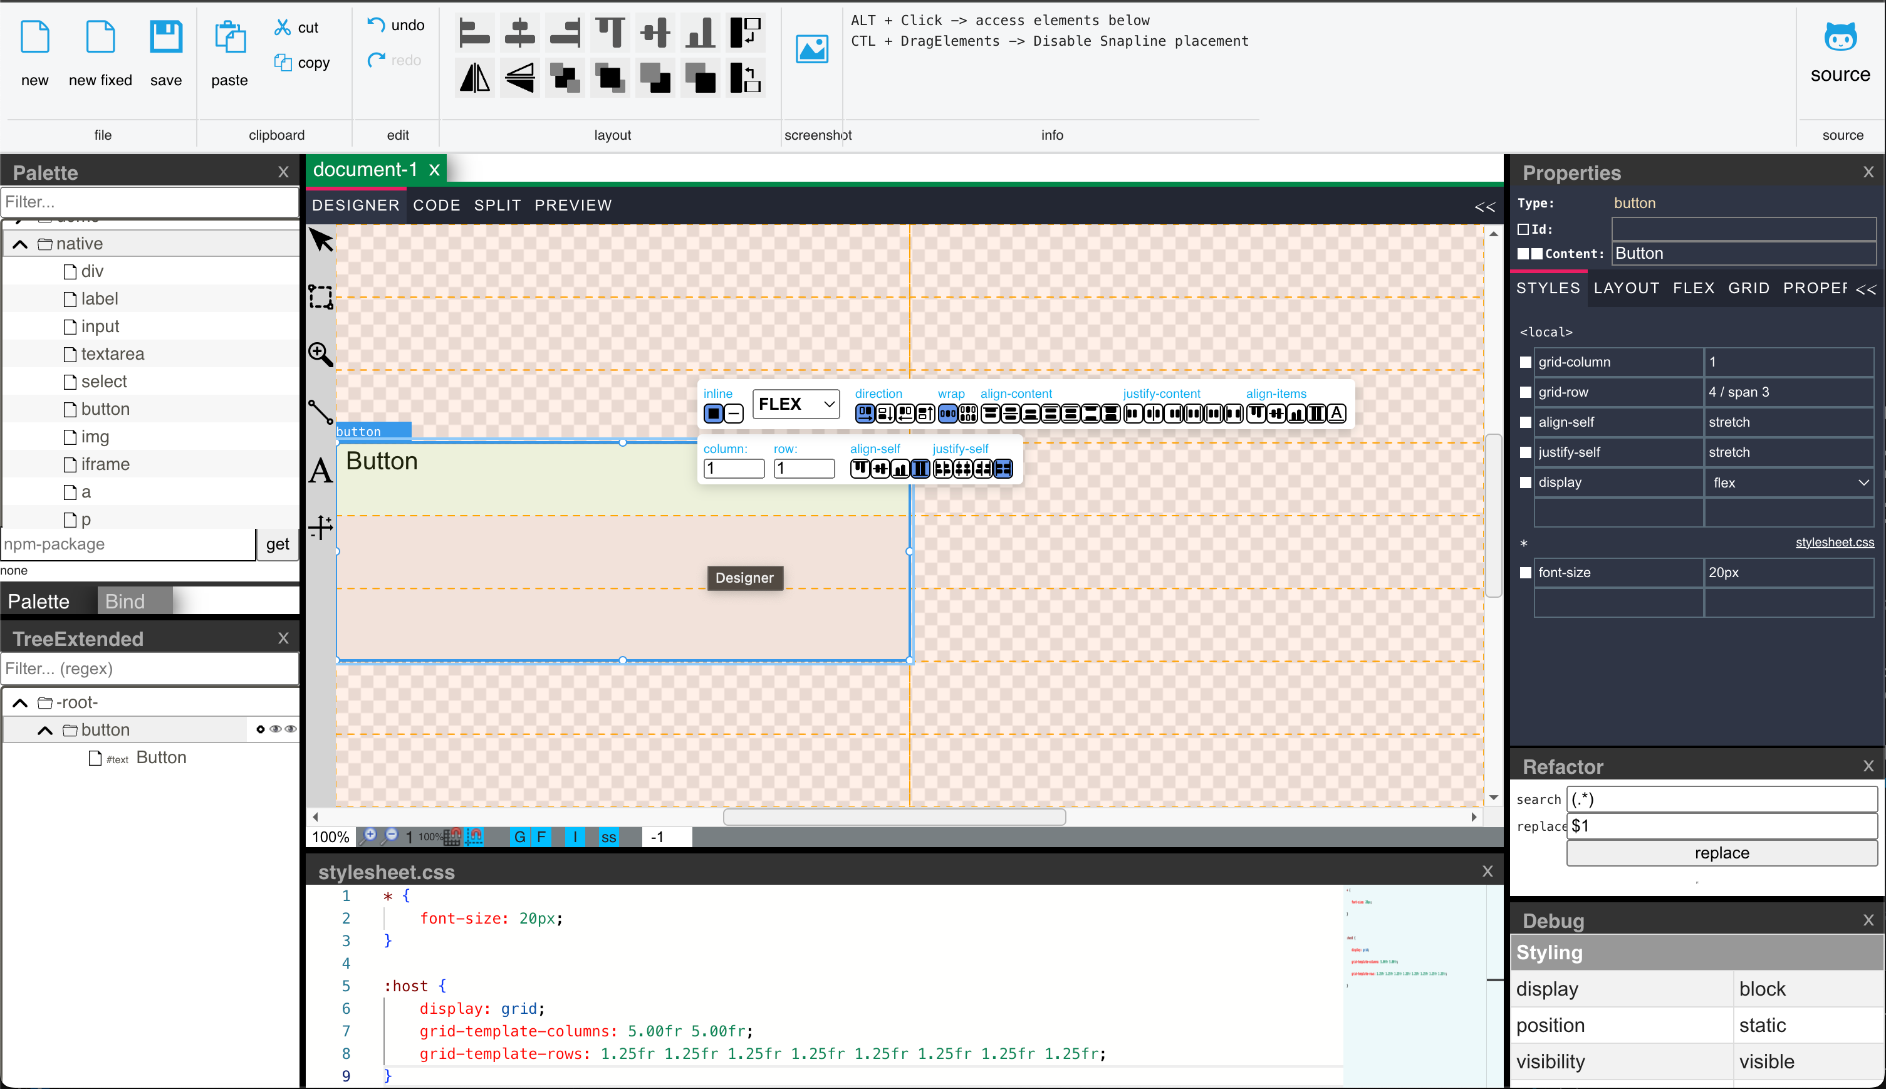
Task: Toggle checkbox beside font-size property
Action: (1526, 572)
